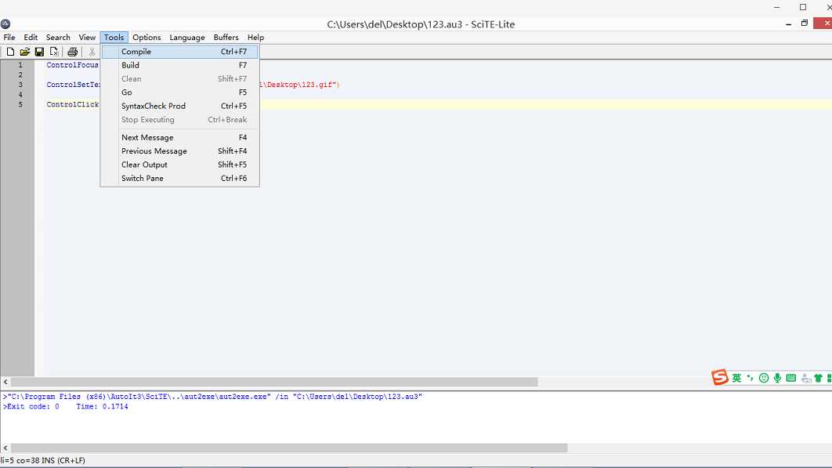
Task: Click the 123.gif path string on line 3
Action: (300, 85)
